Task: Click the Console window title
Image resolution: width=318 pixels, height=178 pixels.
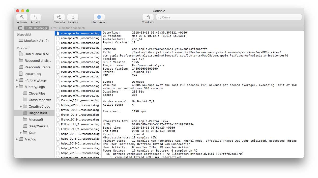Action: click(159, 11)
